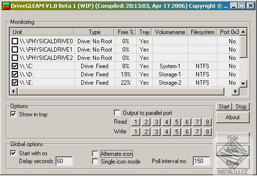
Task: Select the System-1 volume name cell
Action: pyautogui.click(x=170, y=66)
